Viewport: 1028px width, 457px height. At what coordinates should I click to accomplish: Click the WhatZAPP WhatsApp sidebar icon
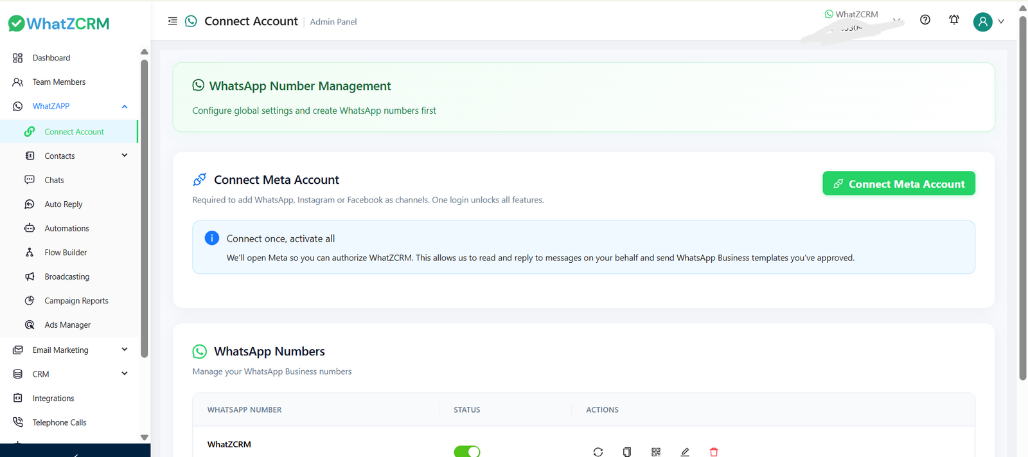point(18,106)
